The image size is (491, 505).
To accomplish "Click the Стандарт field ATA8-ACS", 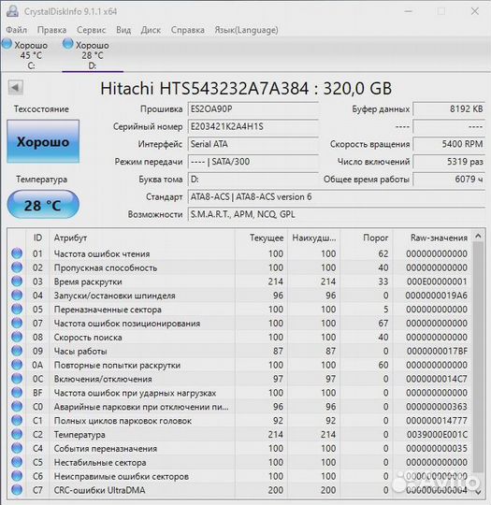I will (x=337, y=196).
